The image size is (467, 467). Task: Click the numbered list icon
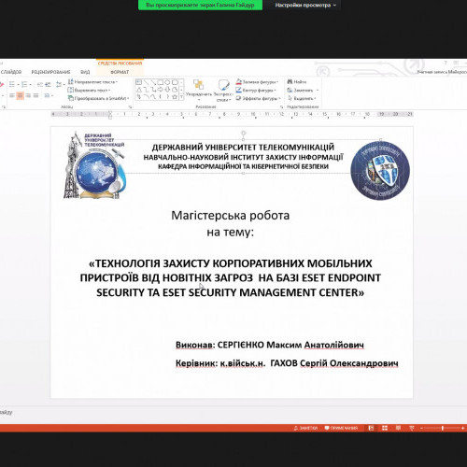[25, 84]
